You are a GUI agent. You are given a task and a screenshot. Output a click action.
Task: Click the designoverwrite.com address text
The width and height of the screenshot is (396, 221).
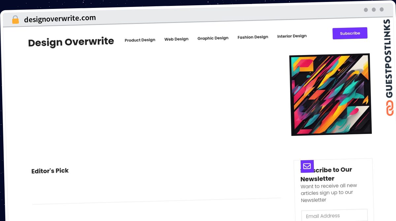click(60, 18)
